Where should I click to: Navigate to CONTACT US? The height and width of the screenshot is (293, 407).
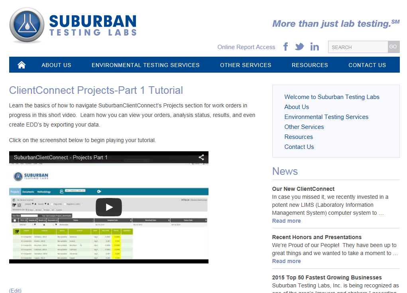tap(367, 65)
